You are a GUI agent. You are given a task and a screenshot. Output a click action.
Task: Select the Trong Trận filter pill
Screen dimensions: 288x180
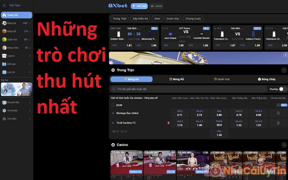tap(120, 19)
